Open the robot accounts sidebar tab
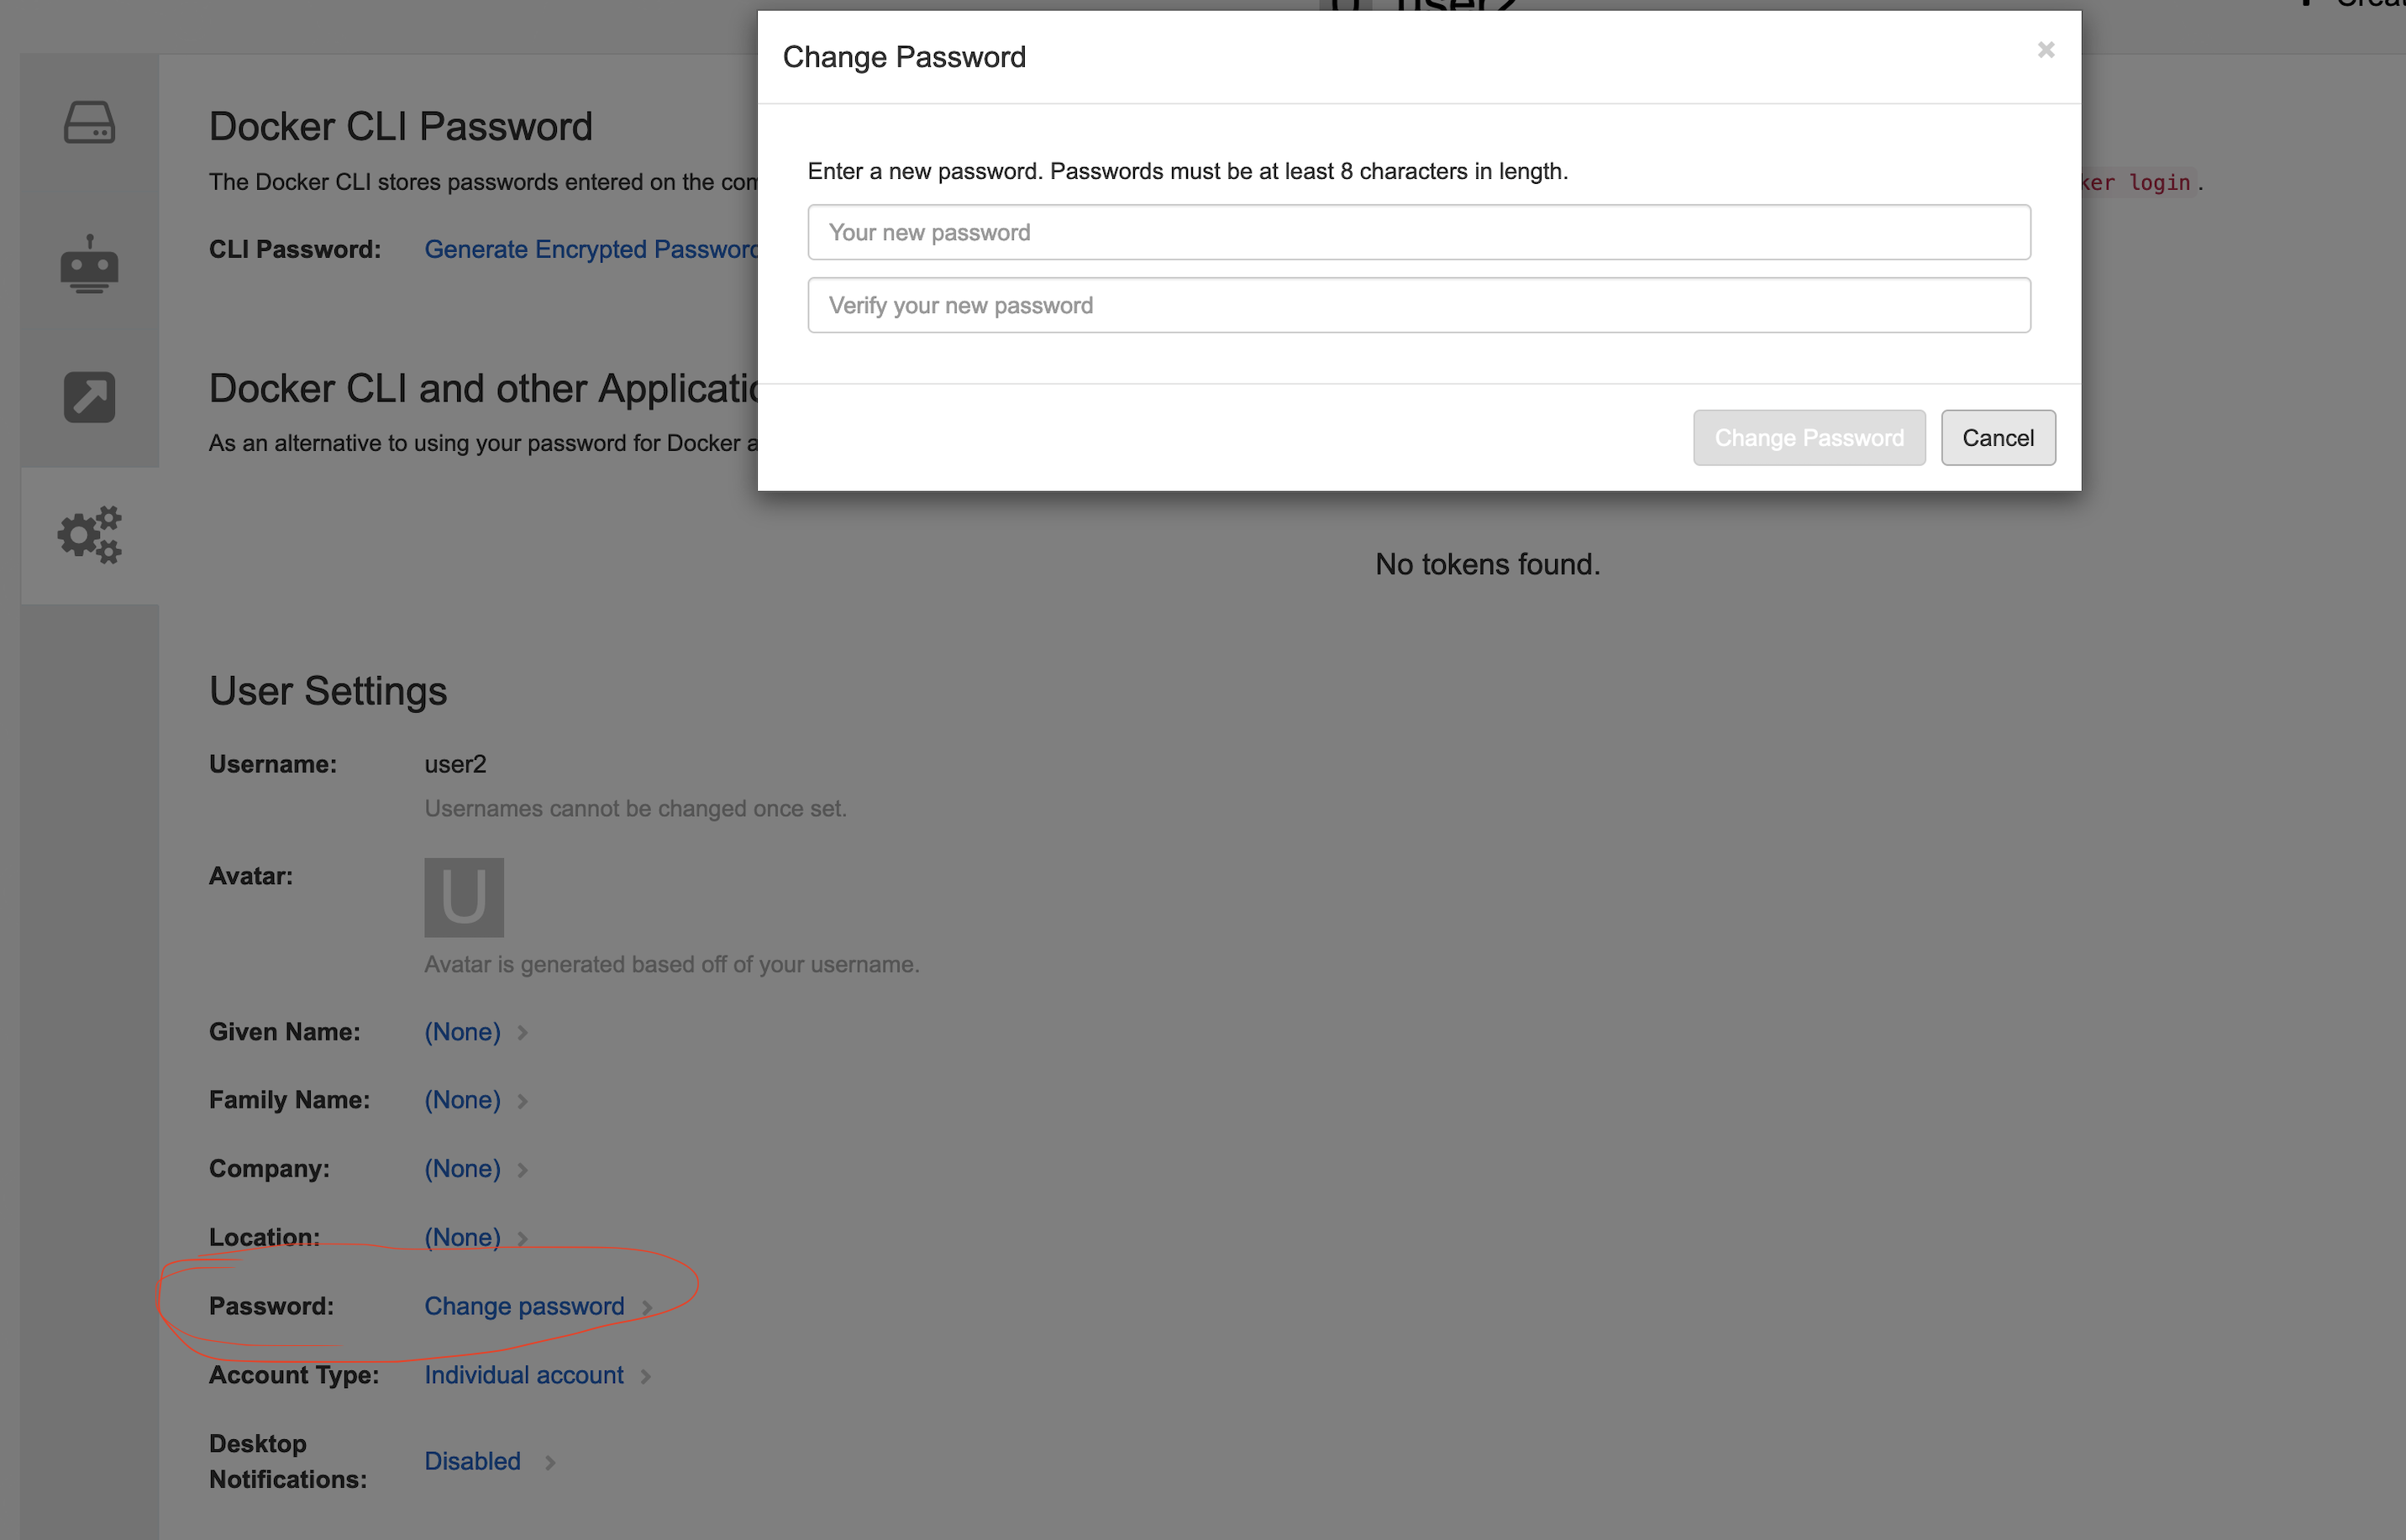 click(89, 265)
